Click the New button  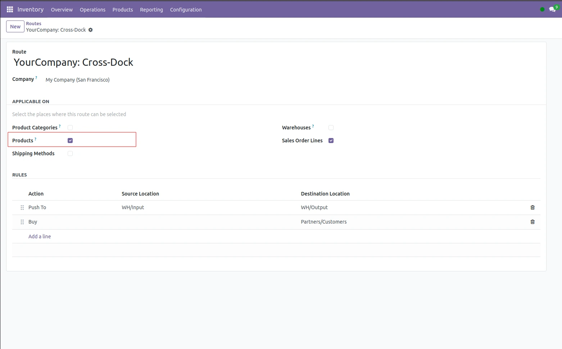coord(15,27)
